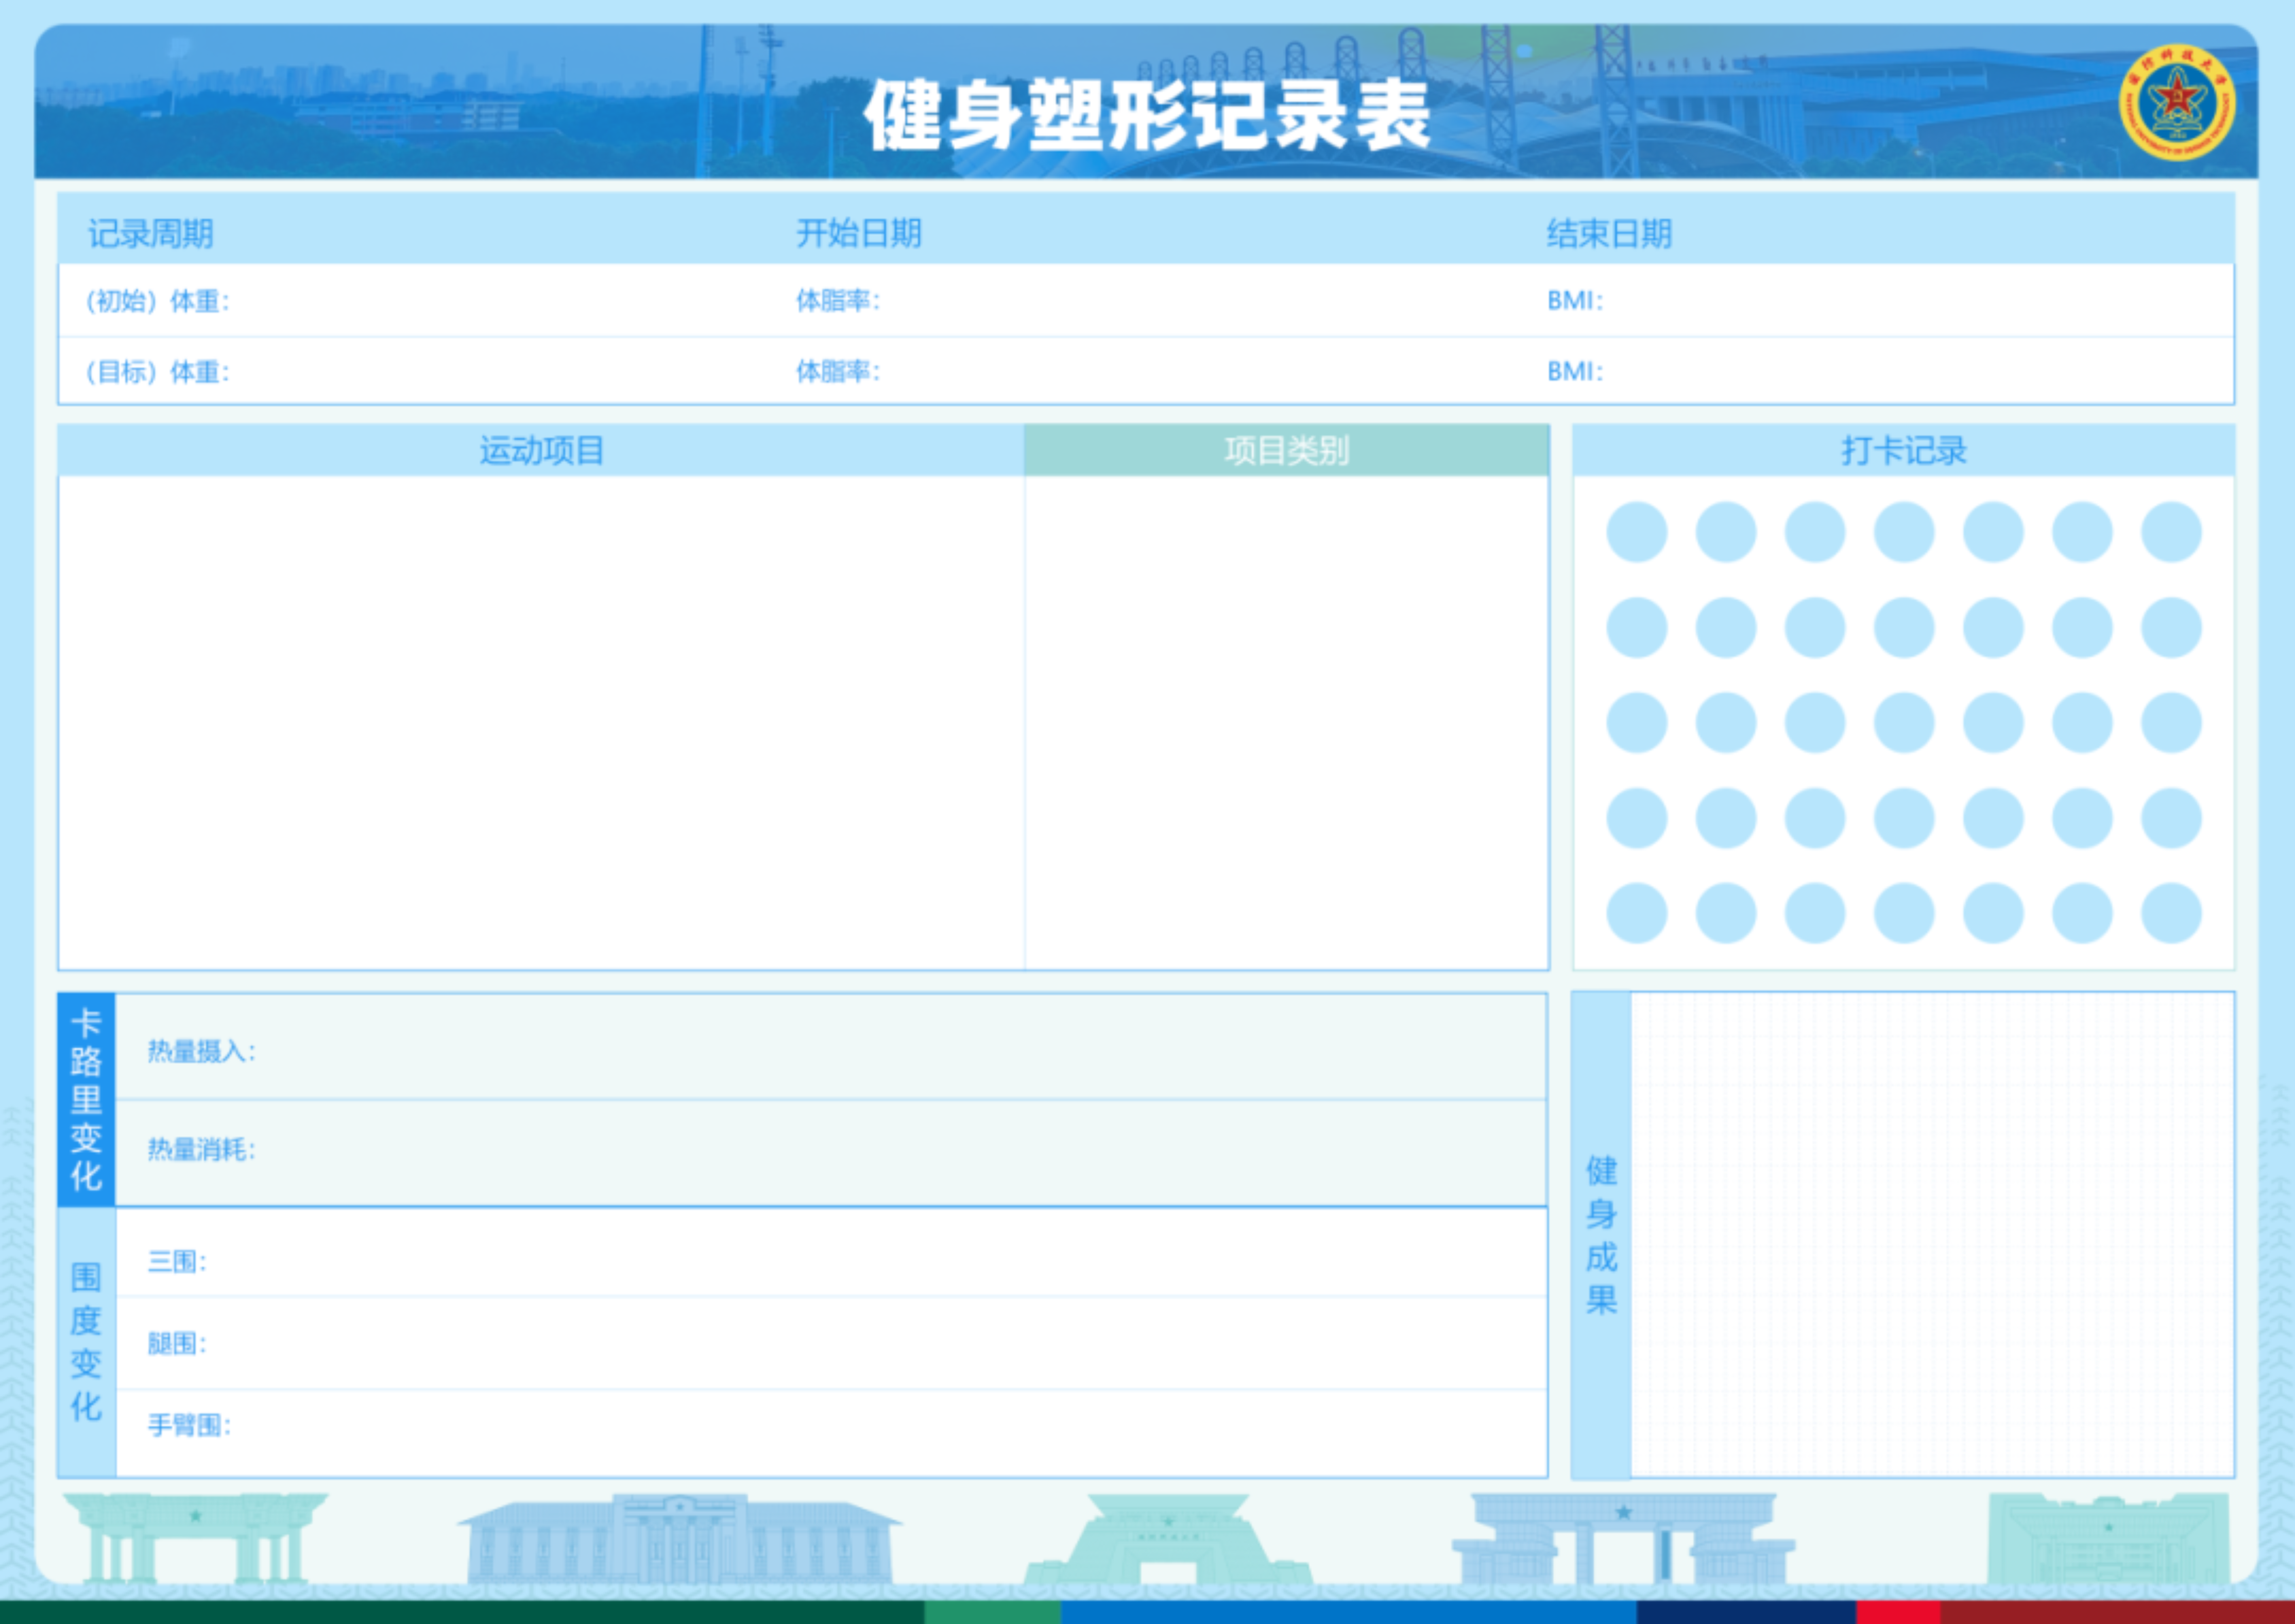Image resolution: width=2295 pixels, height=1624 pixels.
Task: Click the 结束日期 field label
Action: point(1608,234)
